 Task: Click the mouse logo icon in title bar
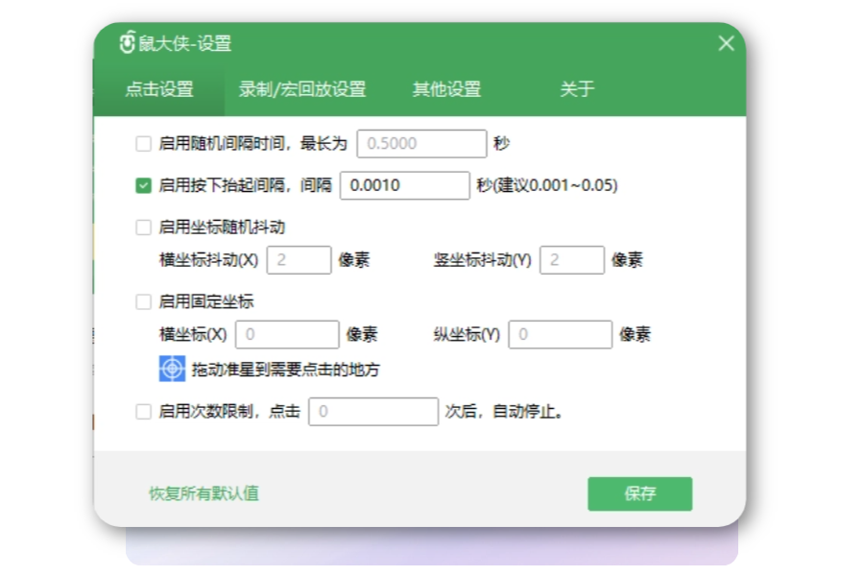pos(128,42)
